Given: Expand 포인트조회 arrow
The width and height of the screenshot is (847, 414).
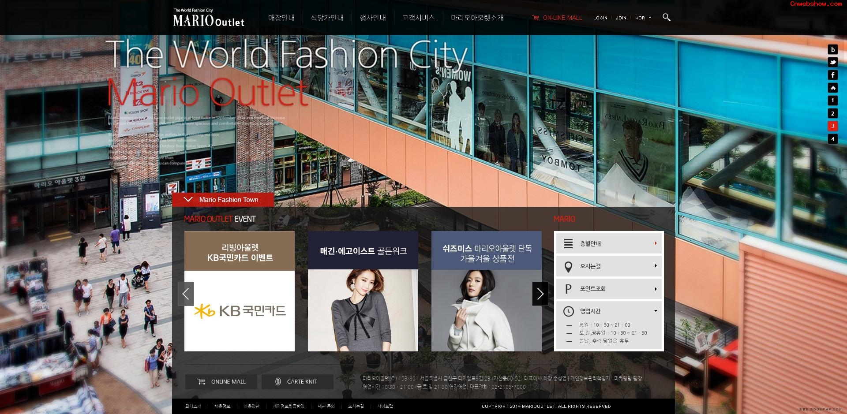Looking at the screenshot, I should click(x=656, y=289).
